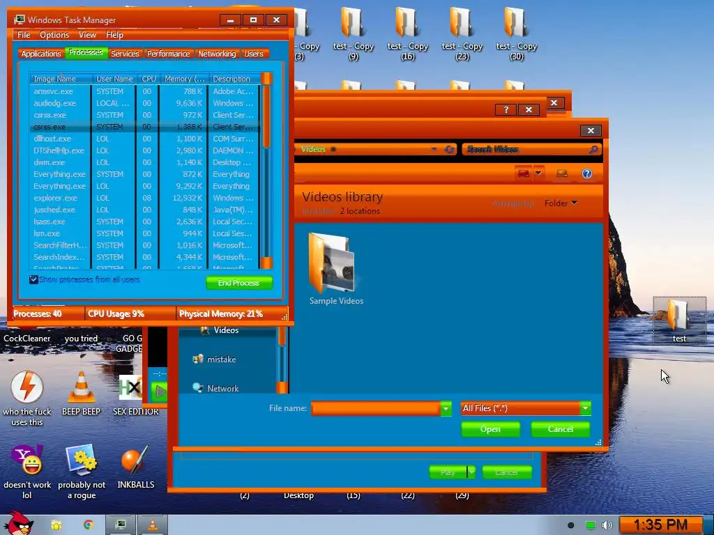
Task: Expand the address bar history dropdown
Action: 434,149
